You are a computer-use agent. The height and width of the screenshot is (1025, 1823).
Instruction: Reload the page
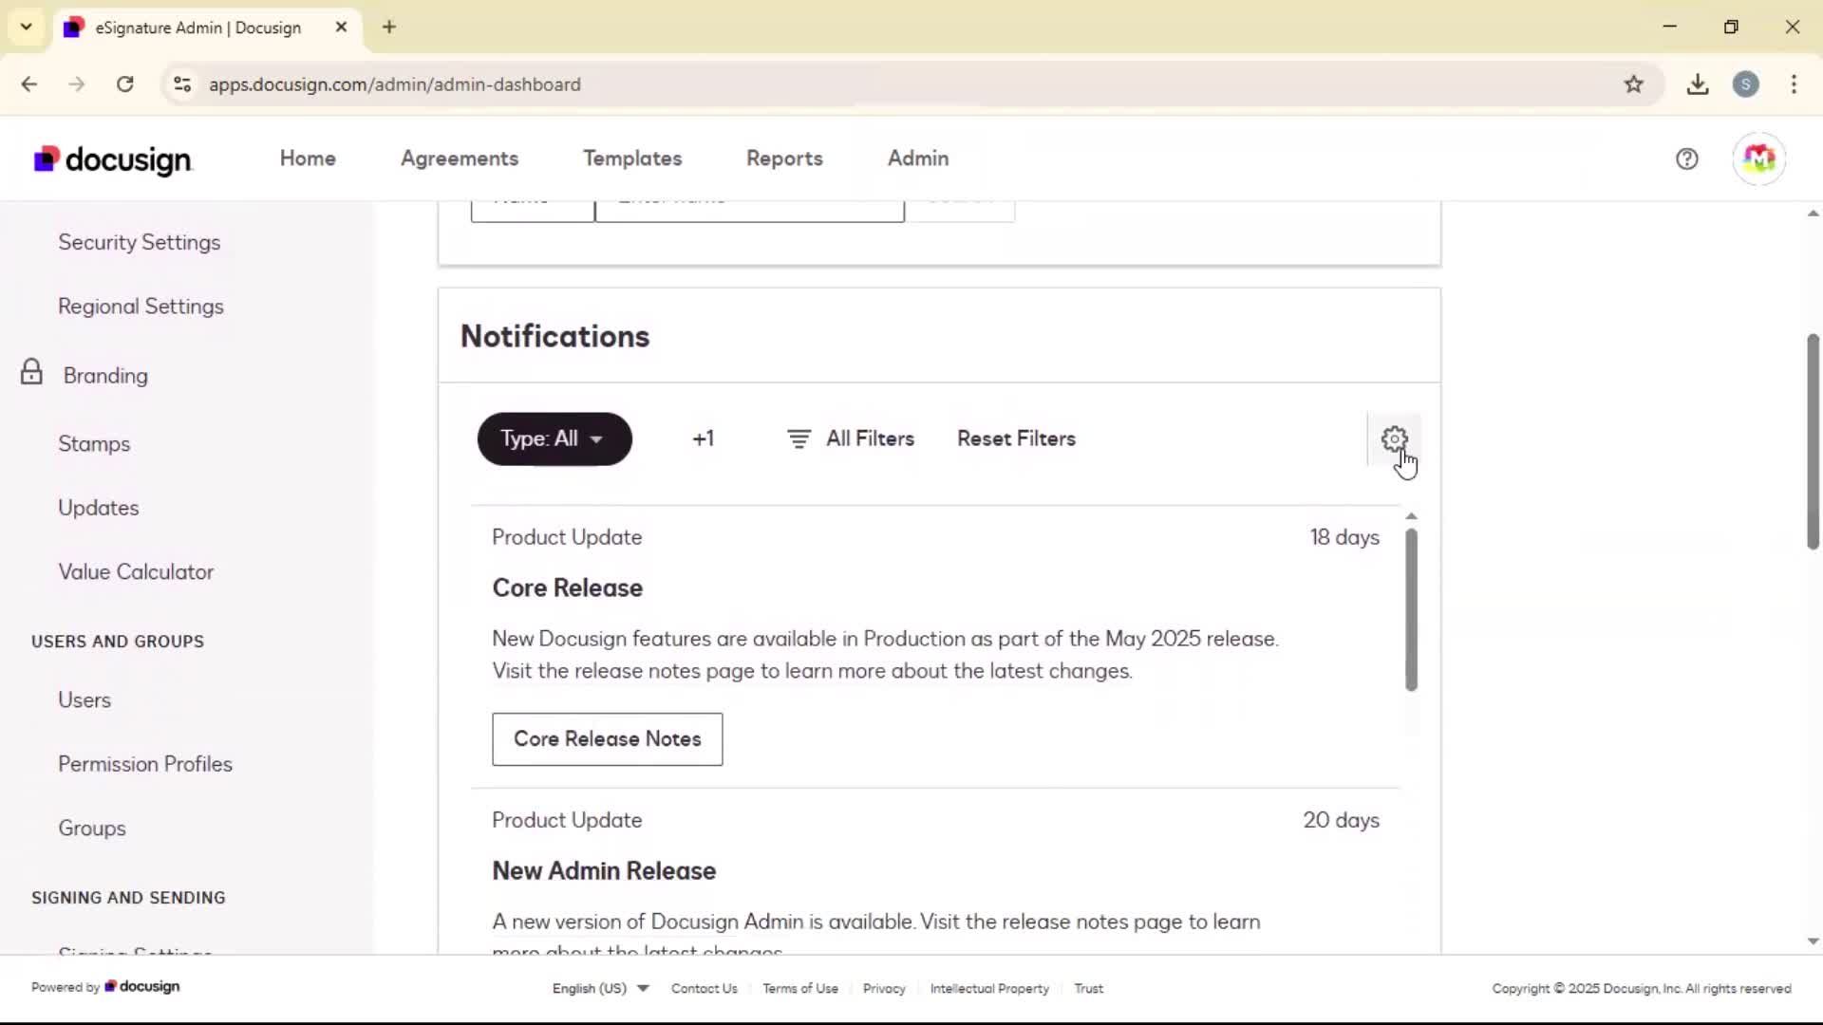(124, 84)
